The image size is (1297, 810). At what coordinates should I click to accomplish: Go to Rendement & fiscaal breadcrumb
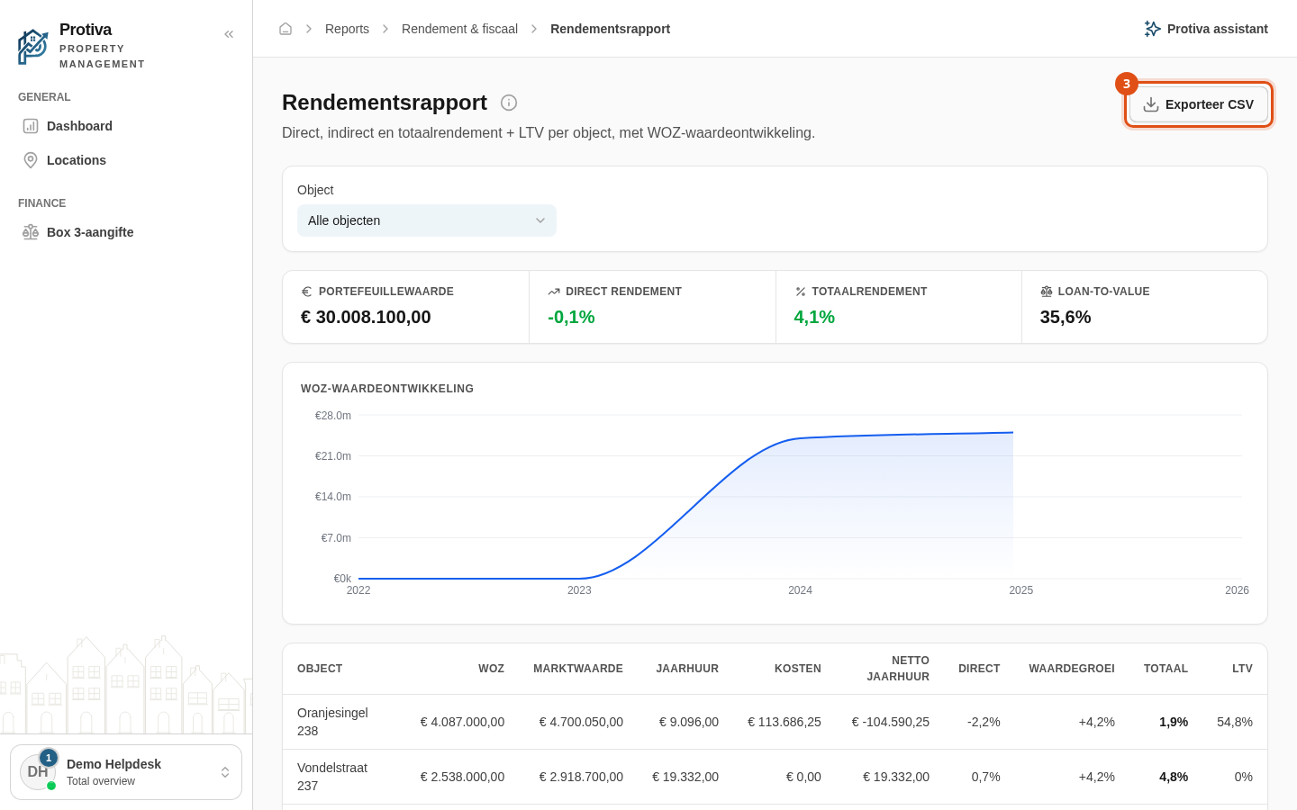(x=459, y=29)
